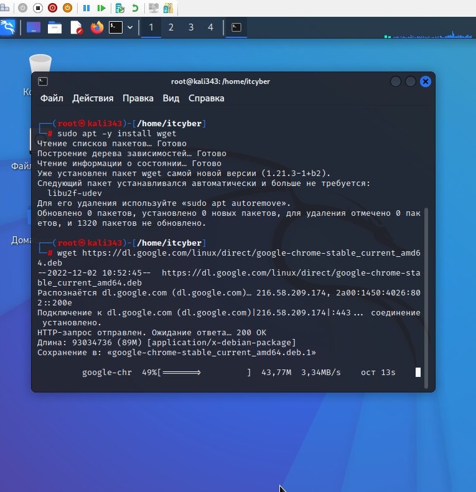Click the window title 'root@kali343: /home/itcyber'
476x492 pixels.
click(x=220, y=81)
